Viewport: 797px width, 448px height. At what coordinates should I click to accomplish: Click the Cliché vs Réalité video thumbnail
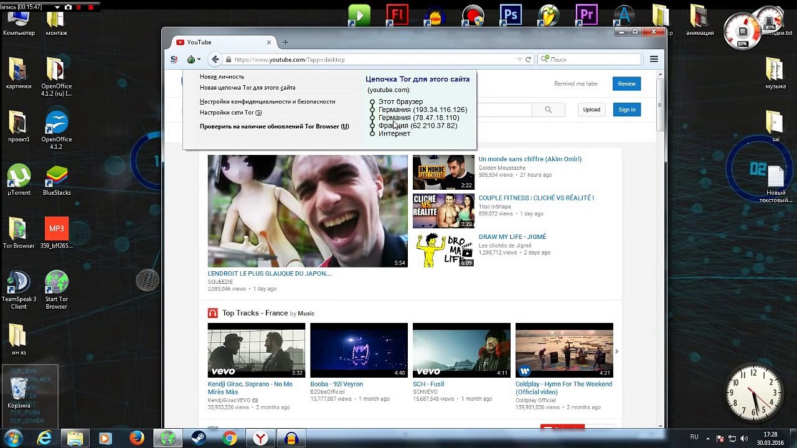(443, 211)
